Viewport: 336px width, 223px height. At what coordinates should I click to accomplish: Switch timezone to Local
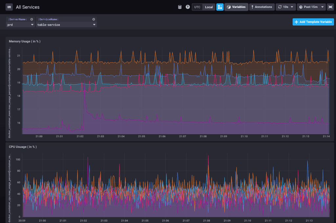(x=209, y=7)
